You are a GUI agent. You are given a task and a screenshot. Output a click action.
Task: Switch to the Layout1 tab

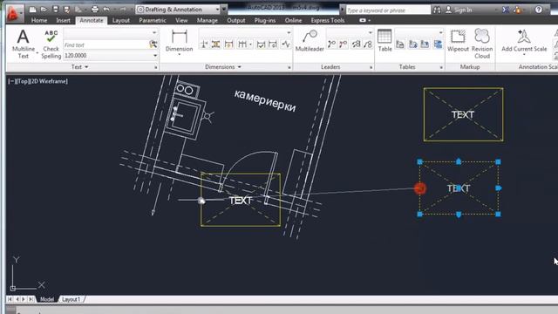click(71, 299)
